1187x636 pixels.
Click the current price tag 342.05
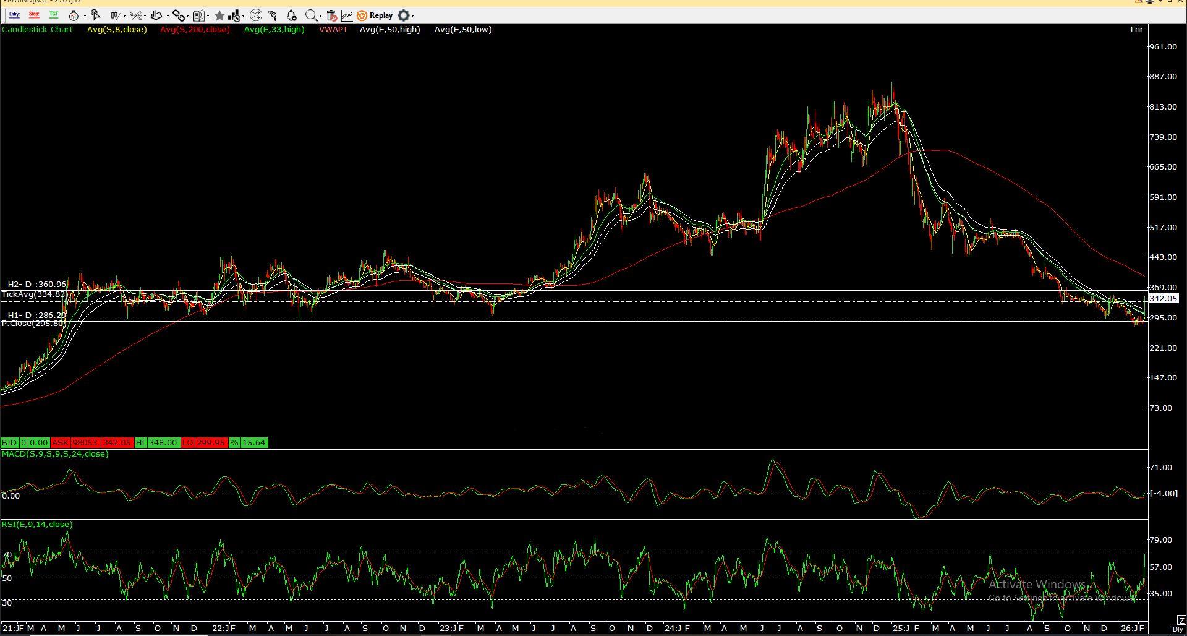(x=1162, y=299)
